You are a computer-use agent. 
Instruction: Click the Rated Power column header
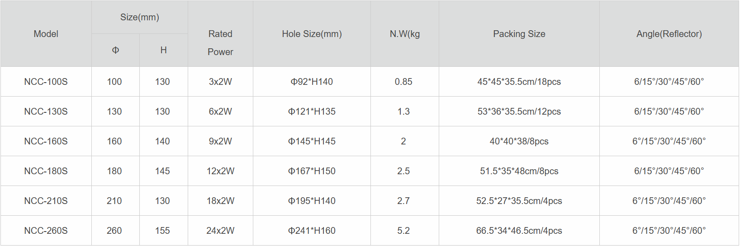(x=220, y=42)
